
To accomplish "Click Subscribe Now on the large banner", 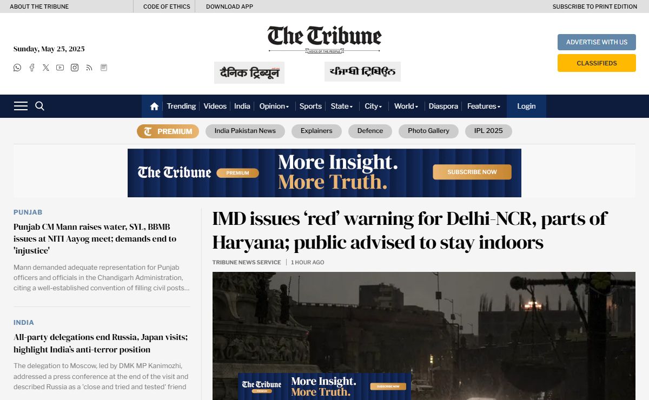I will point(472,172).
